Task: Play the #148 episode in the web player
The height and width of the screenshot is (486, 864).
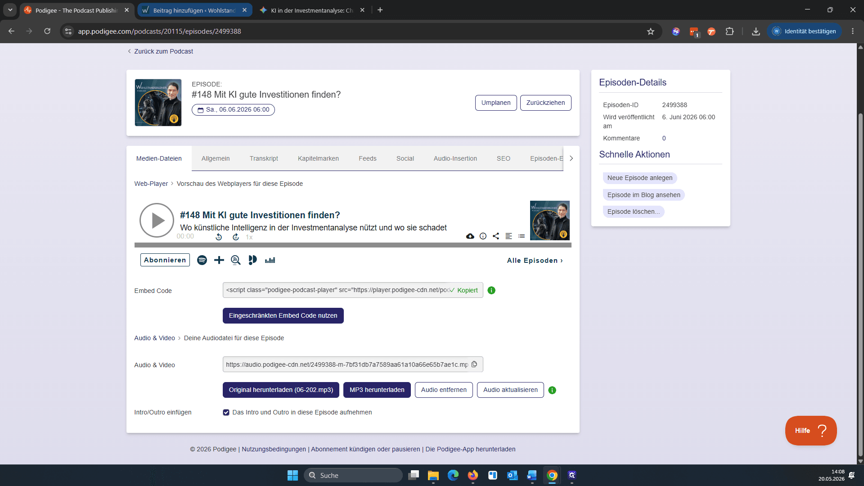Action: click(157, 220)
